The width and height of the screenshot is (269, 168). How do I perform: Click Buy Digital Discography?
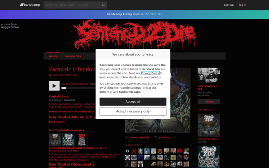point(72,164)
